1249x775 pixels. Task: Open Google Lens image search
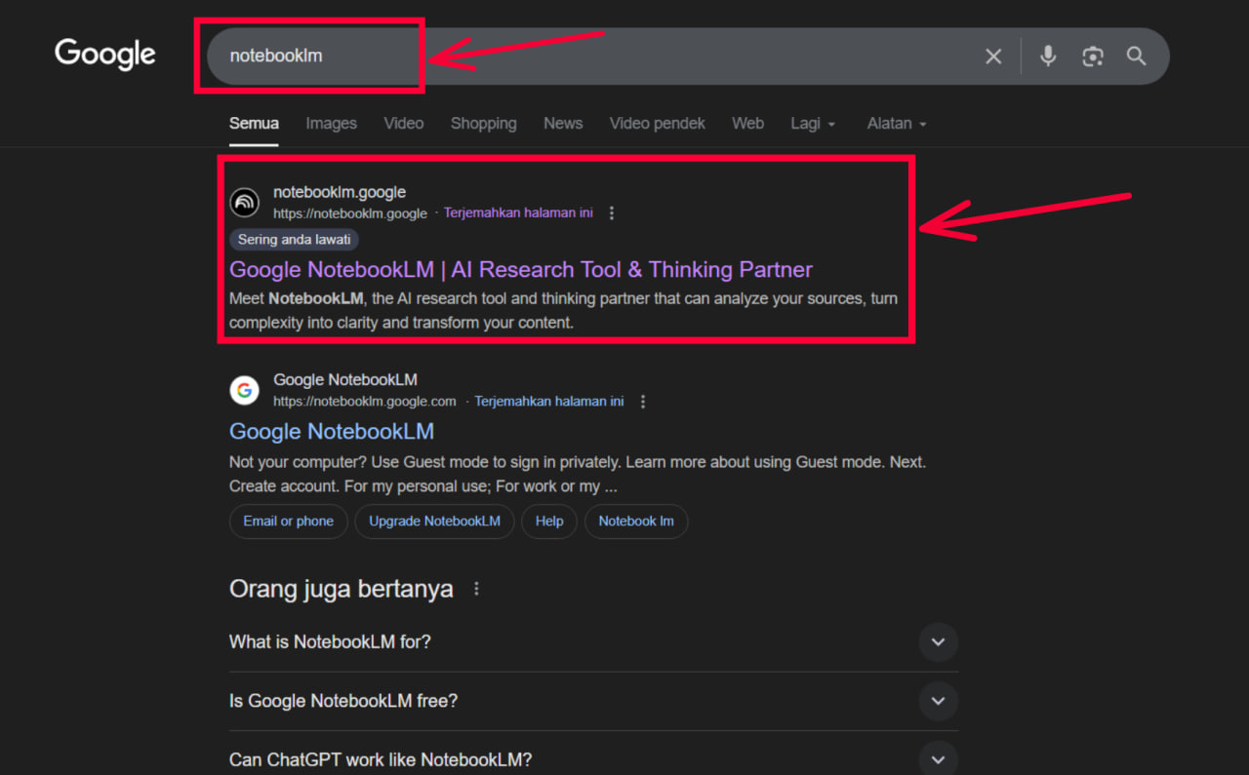click(x=1092, y=56)
